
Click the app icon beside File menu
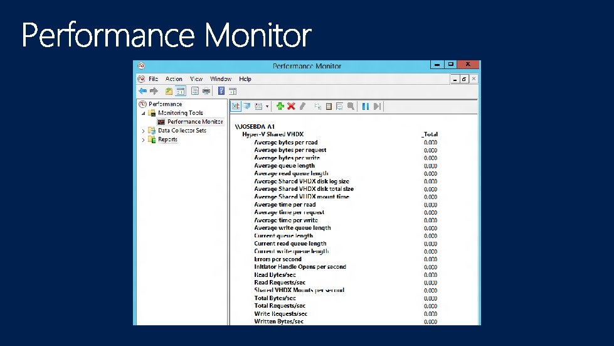(x=141, y=78)
